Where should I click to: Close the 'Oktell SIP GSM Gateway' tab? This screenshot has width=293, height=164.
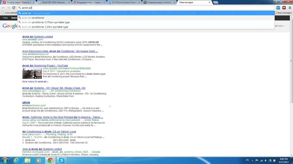(69, 2)
